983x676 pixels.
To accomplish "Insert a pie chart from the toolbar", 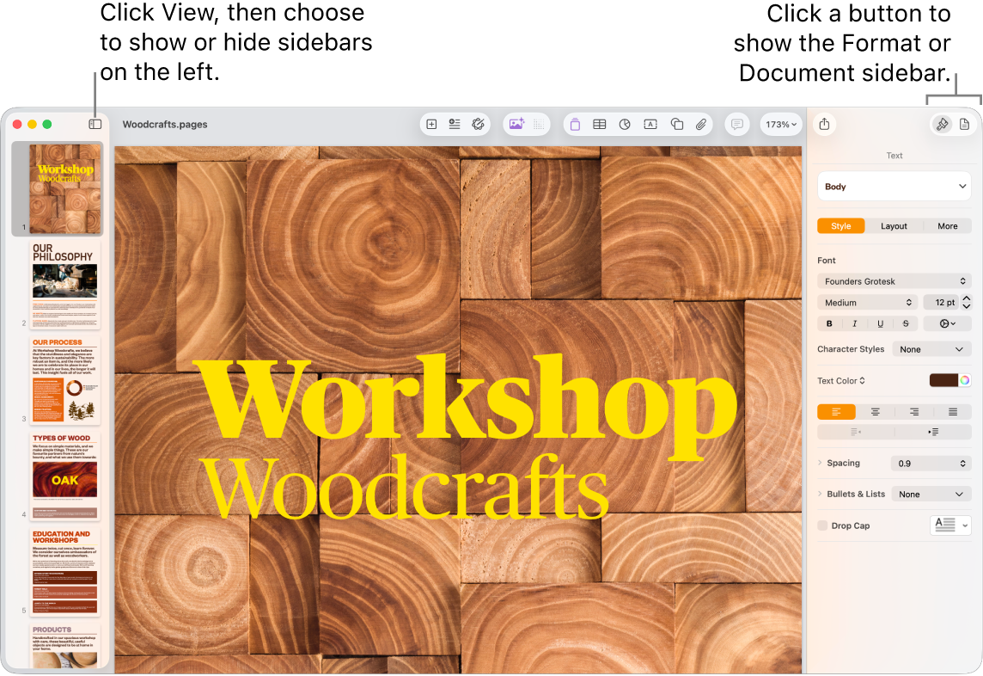I will [625, 124].
